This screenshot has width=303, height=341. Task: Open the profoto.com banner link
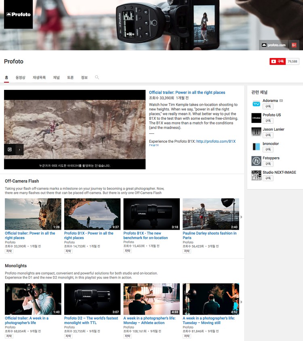274,45
